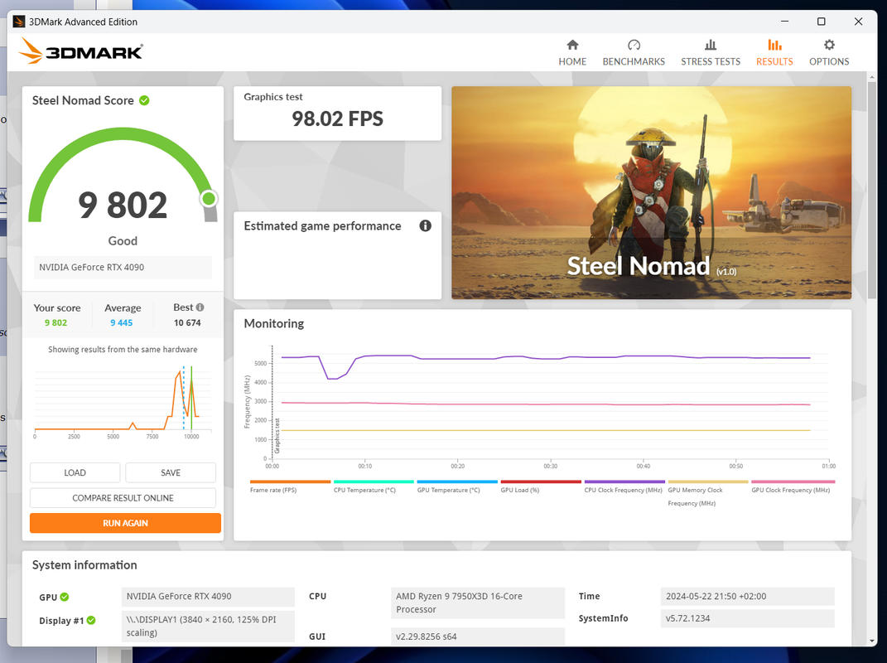Click the orange RUN AGAIN button

pyautogui.click(x=125, y=523)
